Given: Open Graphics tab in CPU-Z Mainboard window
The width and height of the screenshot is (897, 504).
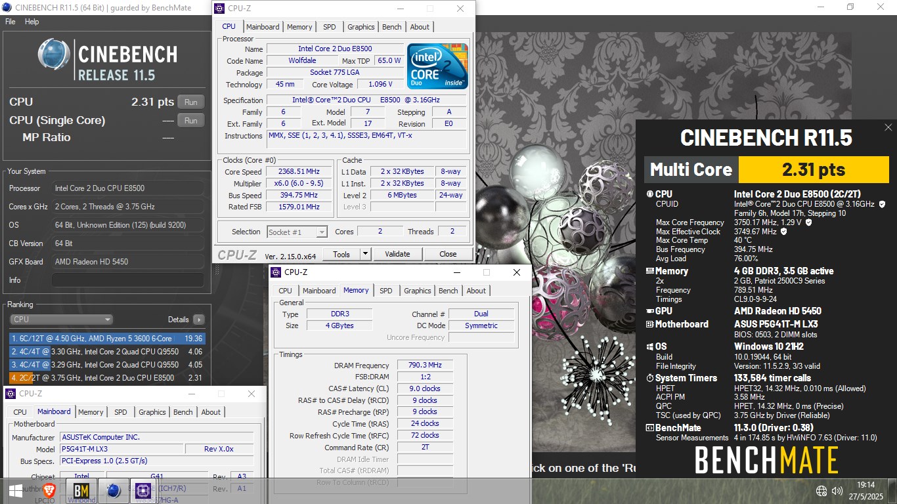Looking at the screenshot, I should (152, 412).
